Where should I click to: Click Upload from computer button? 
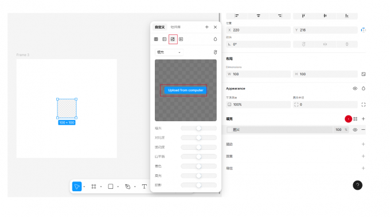tap(186, 90)
